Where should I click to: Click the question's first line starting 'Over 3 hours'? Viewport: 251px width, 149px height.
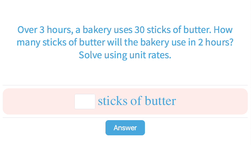tap(125, 30)
